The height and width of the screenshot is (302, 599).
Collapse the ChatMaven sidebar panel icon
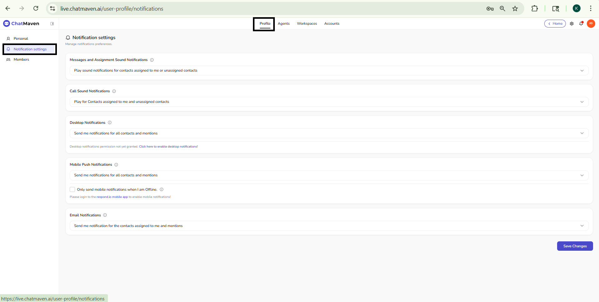(52, 24)
